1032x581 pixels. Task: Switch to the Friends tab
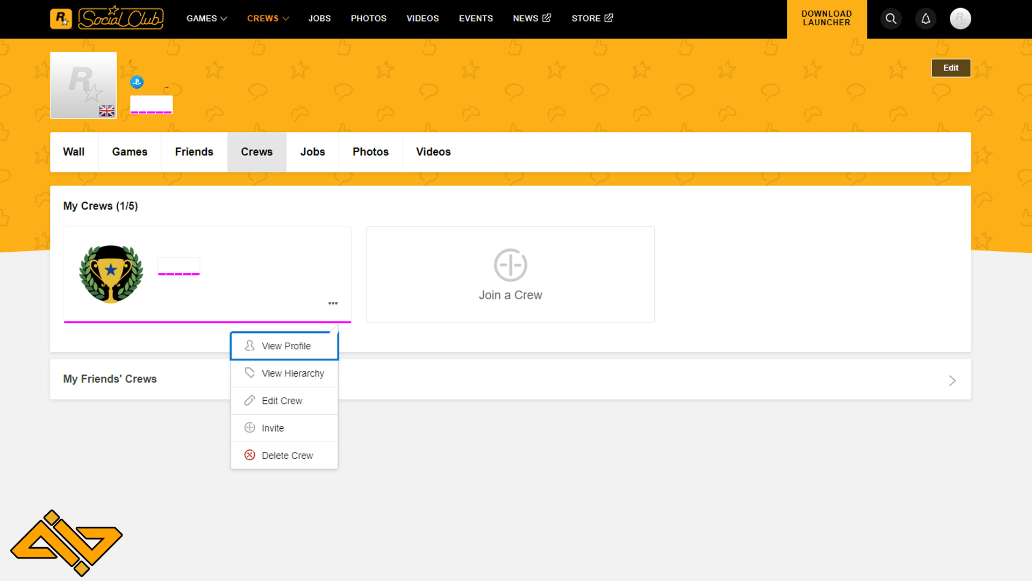tap(194, 152)
